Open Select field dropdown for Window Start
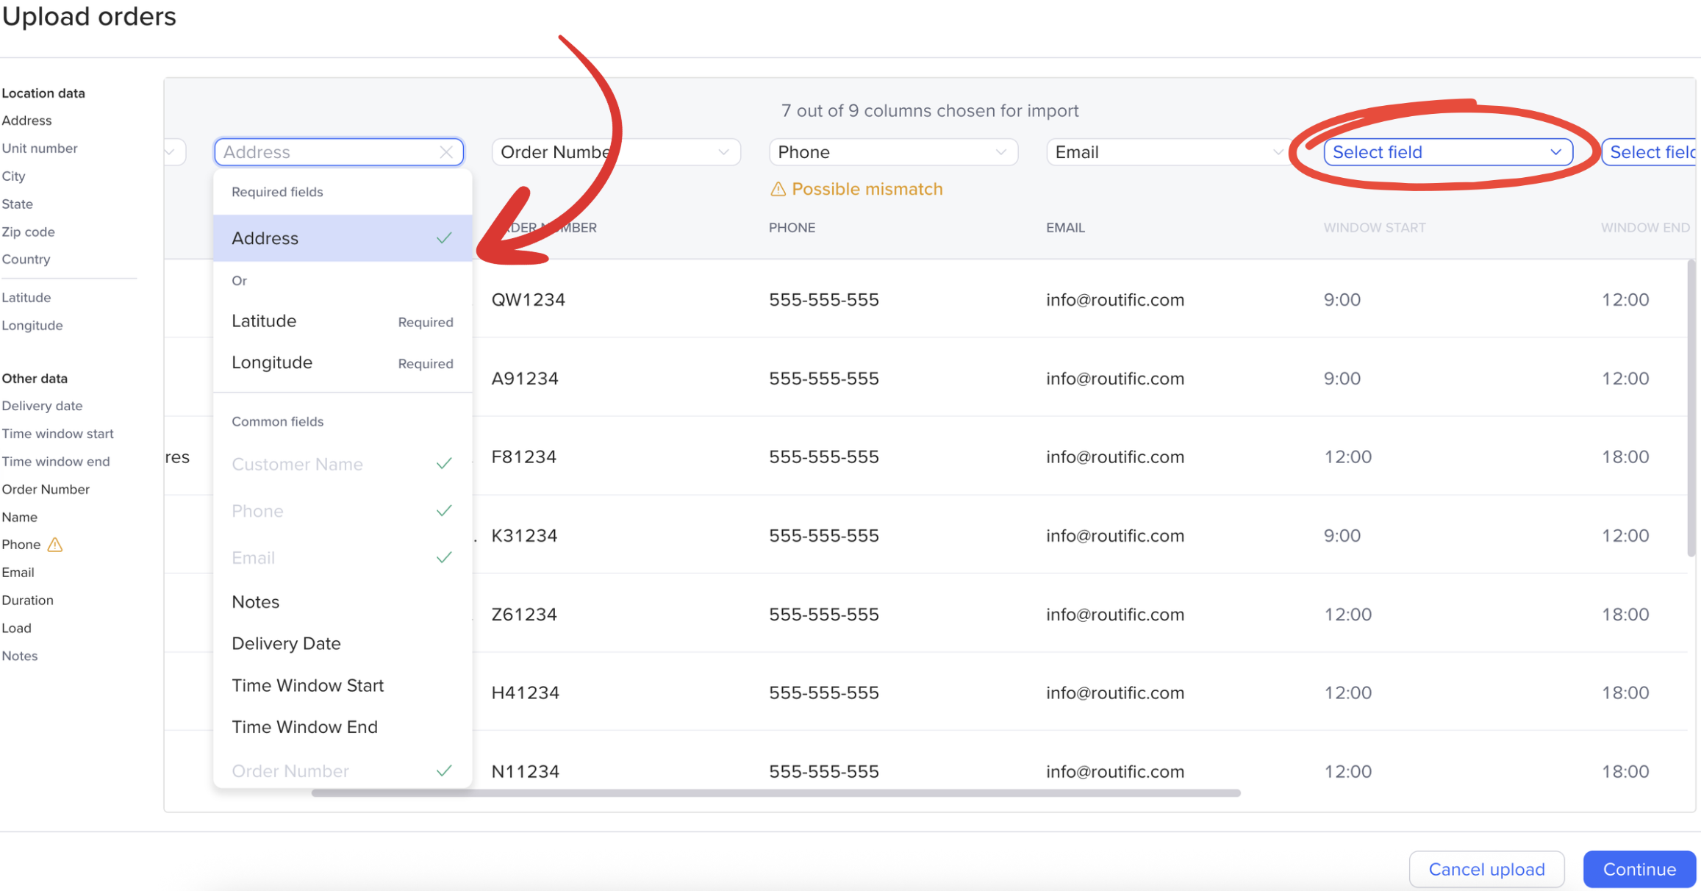This screenshot has height=891, width=1701. click(1447, 152)
